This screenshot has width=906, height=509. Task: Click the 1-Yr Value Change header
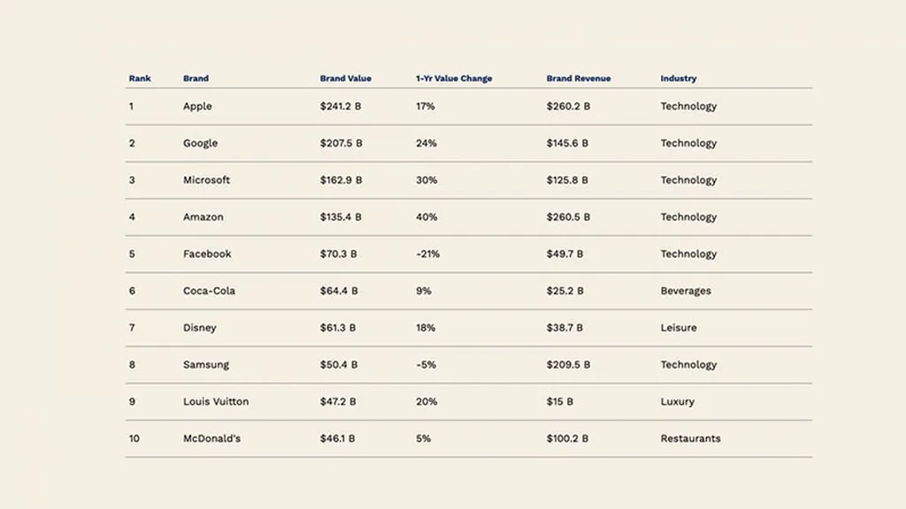[454, 79]
